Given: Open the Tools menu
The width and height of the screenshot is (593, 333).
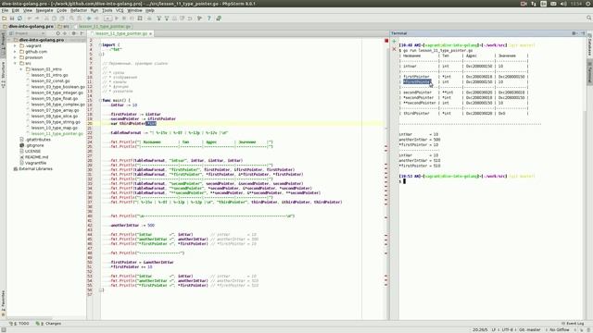Looking at the screenshot, I should [107, 10].
